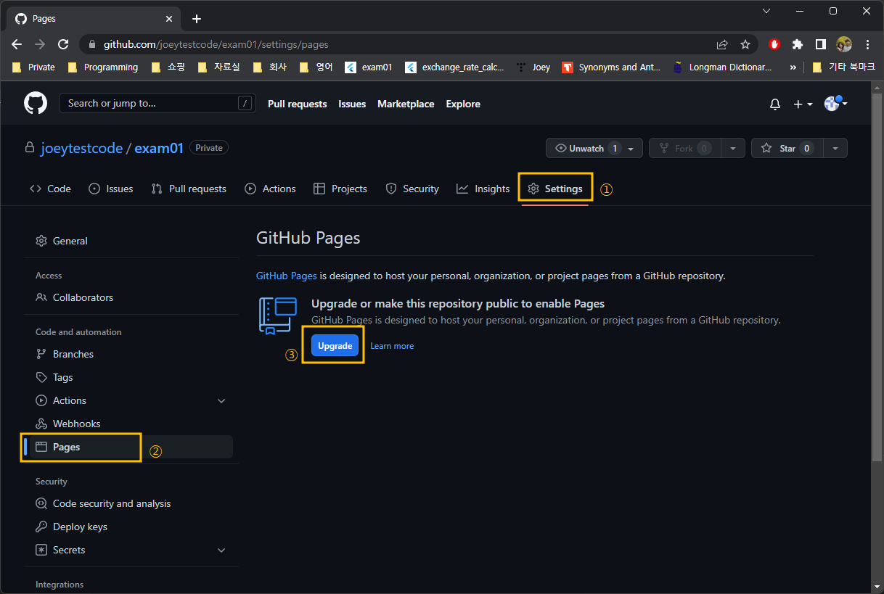
Task: Toggle the browser side panel icon
Action: point(821,44)
